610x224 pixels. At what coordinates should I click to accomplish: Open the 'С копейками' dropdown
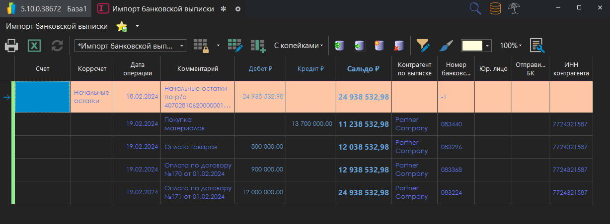299,46
